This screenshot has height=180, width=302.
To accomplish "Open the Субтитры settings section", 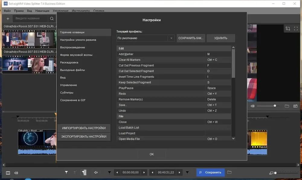I will [67, 93].
